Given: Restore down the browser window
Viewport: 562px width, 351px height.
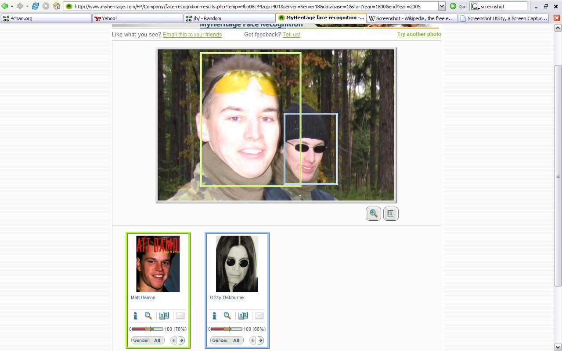Looking at the screenshot, I should [546, 6].
